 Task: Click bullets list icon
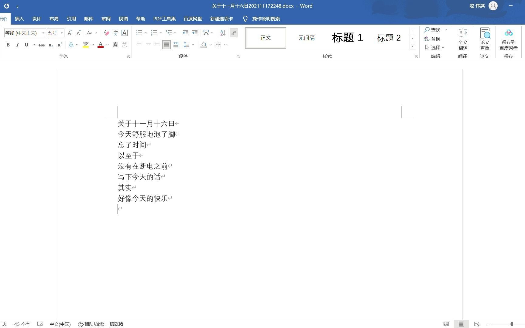click(x=139, y=33)
